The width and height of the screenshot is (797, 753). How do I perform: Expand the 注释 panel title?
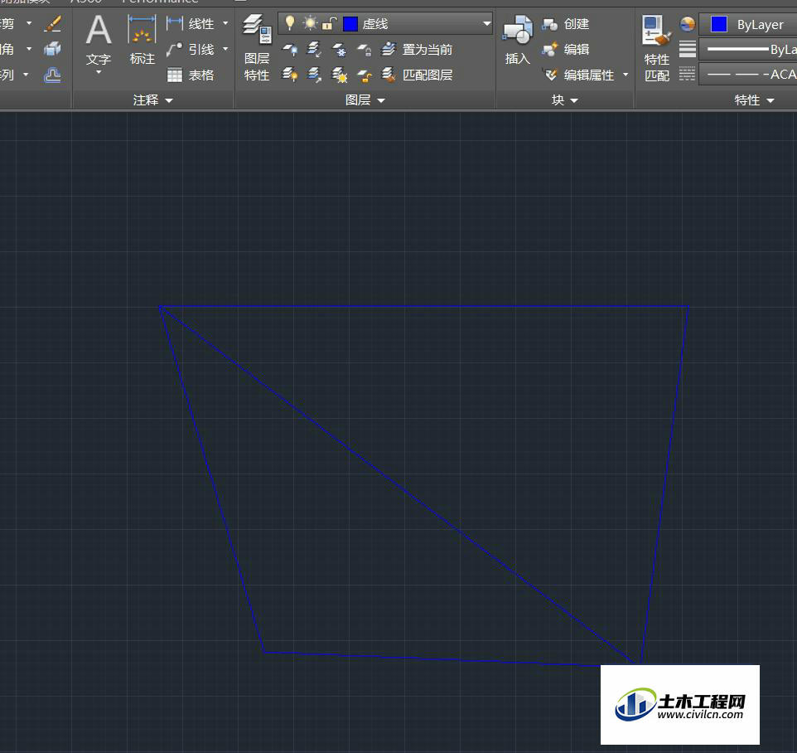coord(153,100)
